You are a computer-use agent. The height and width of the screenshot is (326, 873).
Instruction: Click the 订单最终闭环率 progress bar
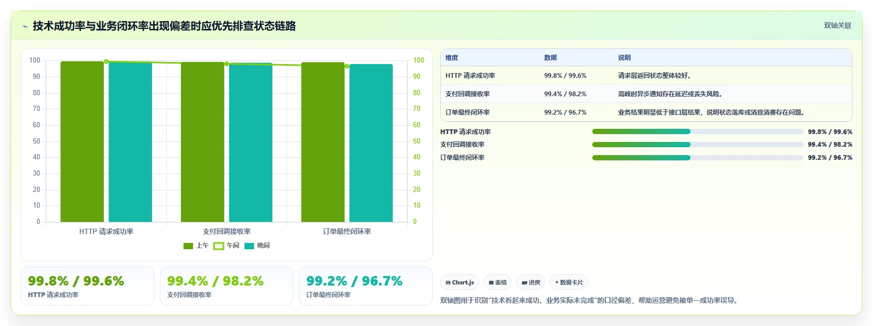tap(697, 158)
